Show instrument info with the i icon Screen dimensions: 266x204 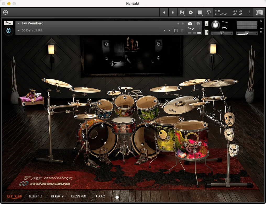[198, 23]
